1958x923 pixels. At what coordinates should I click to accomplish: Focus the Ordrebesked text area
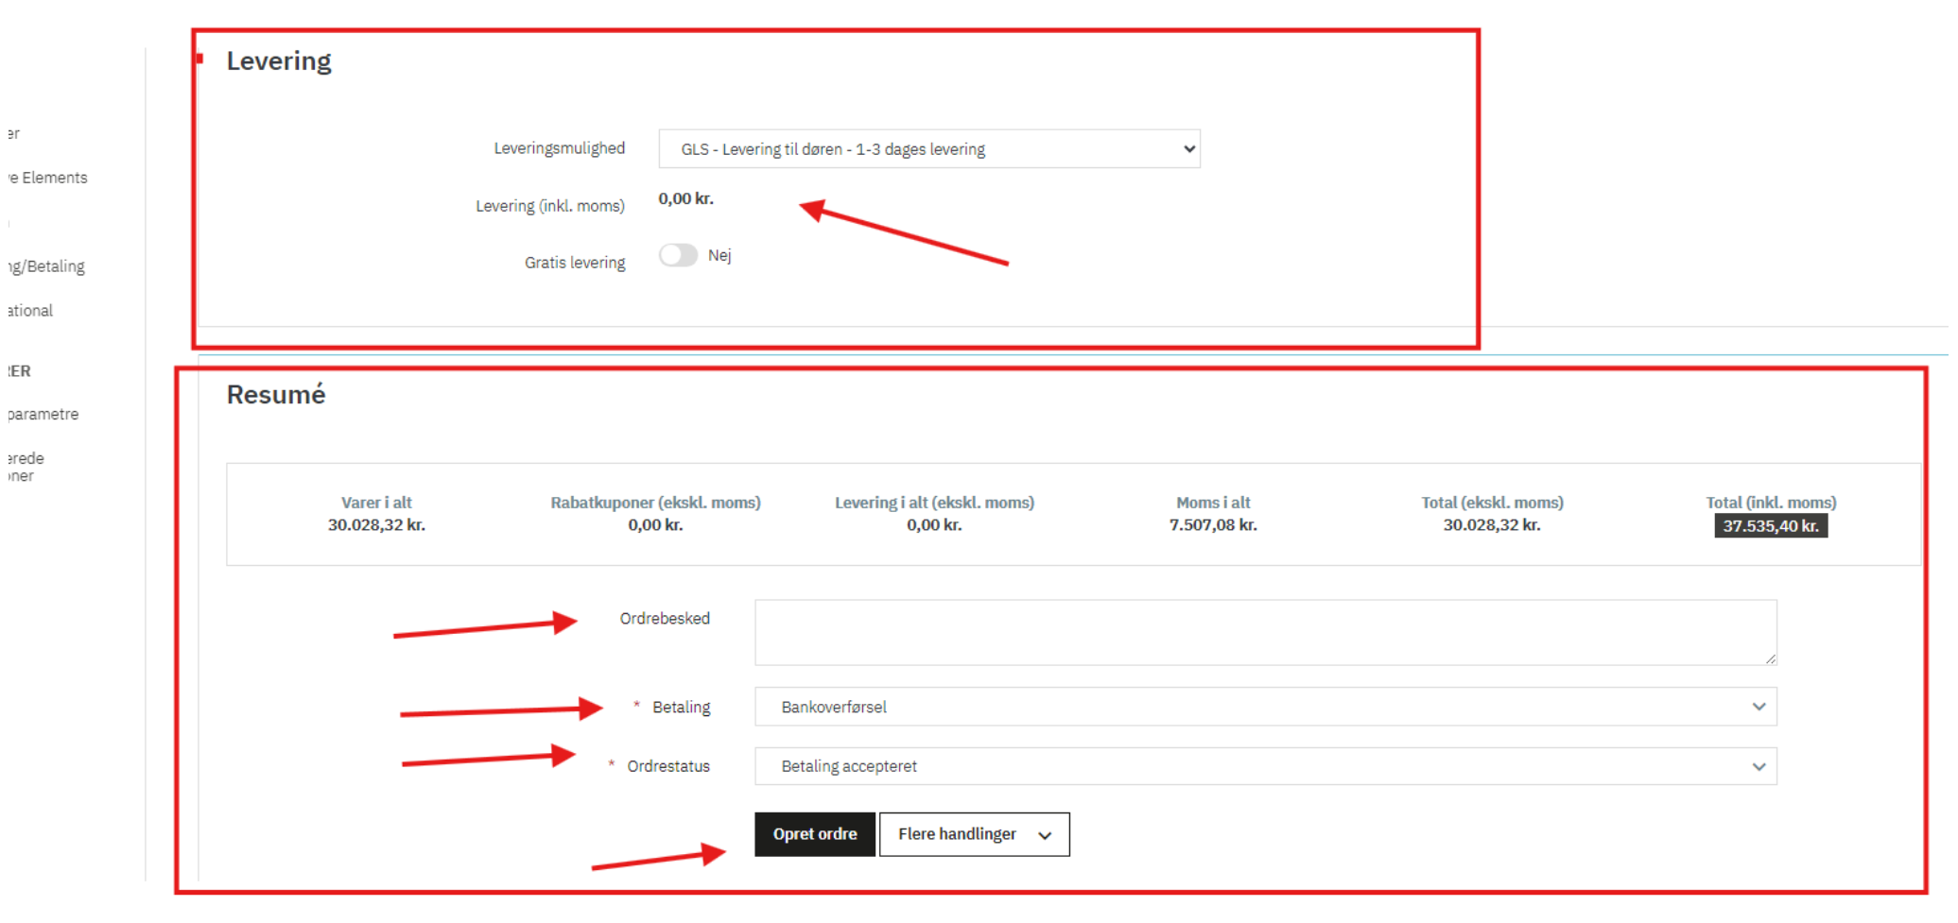coord(1264,632)
